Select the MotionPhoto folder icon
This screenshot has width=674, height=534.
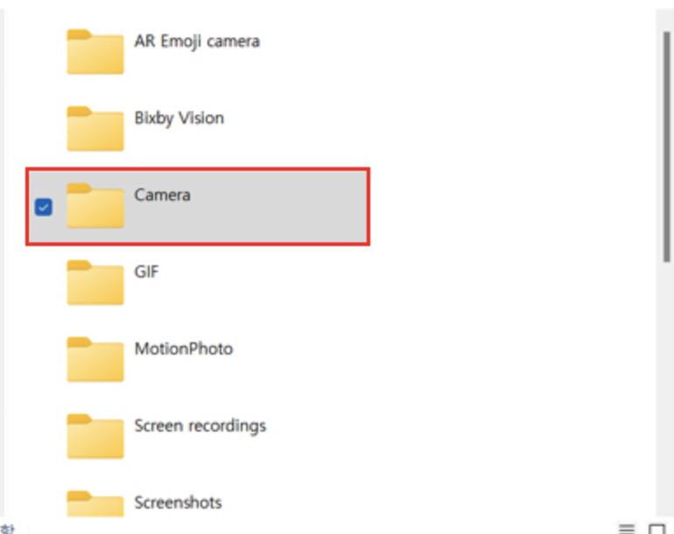coord(95,360)
